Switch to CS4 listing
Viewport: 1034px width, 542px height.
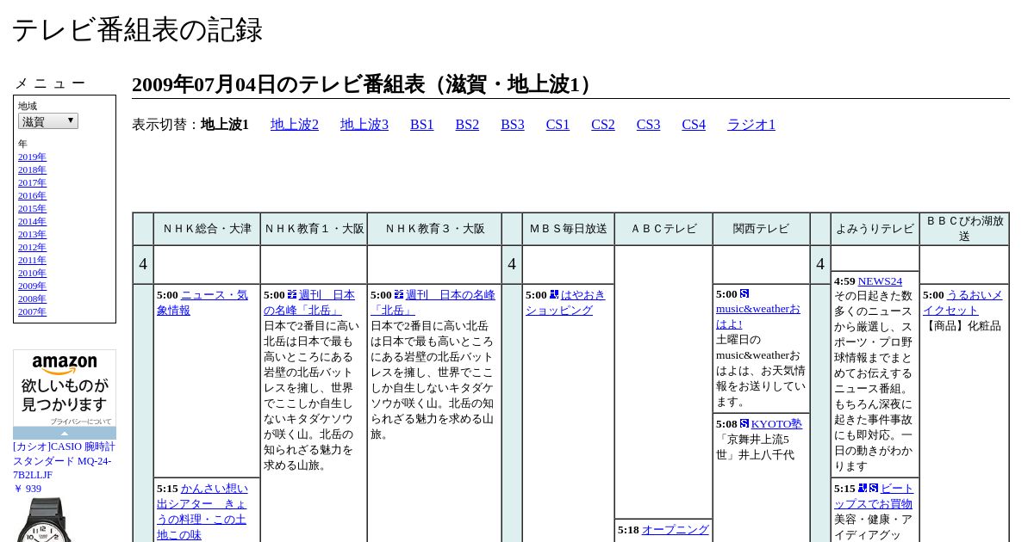(694, 125)
